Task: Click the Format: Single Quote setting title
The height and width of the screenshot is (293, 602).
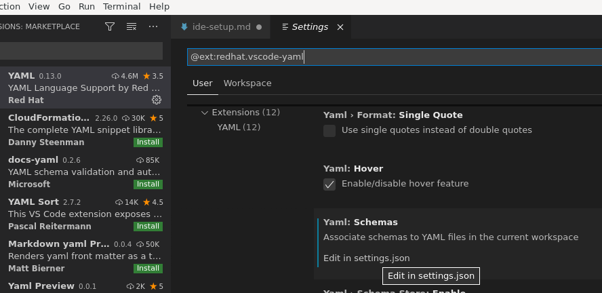Action: 393,115
